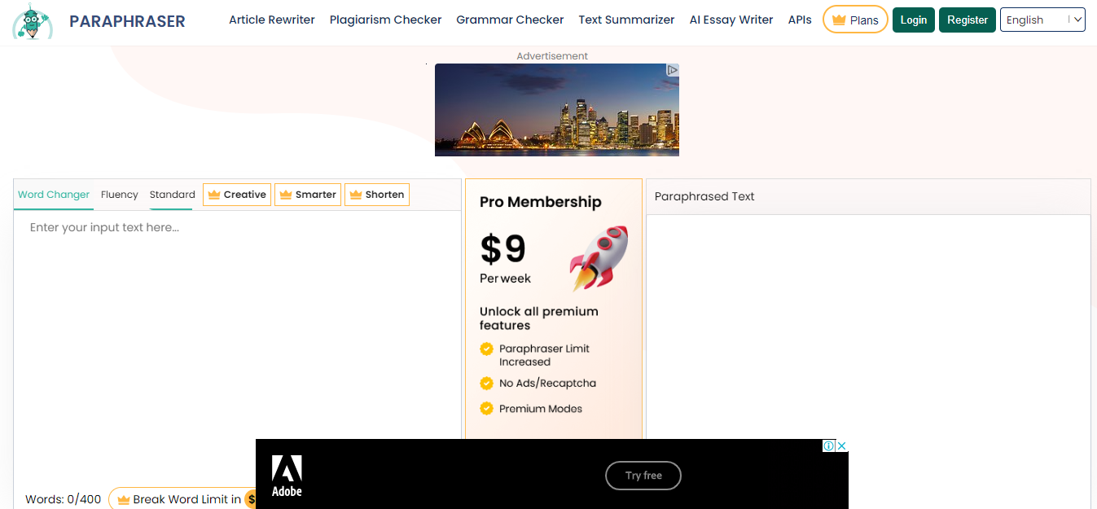Open the Plagiarism Checker menu item
The image size is (1097, 509).
385,20
